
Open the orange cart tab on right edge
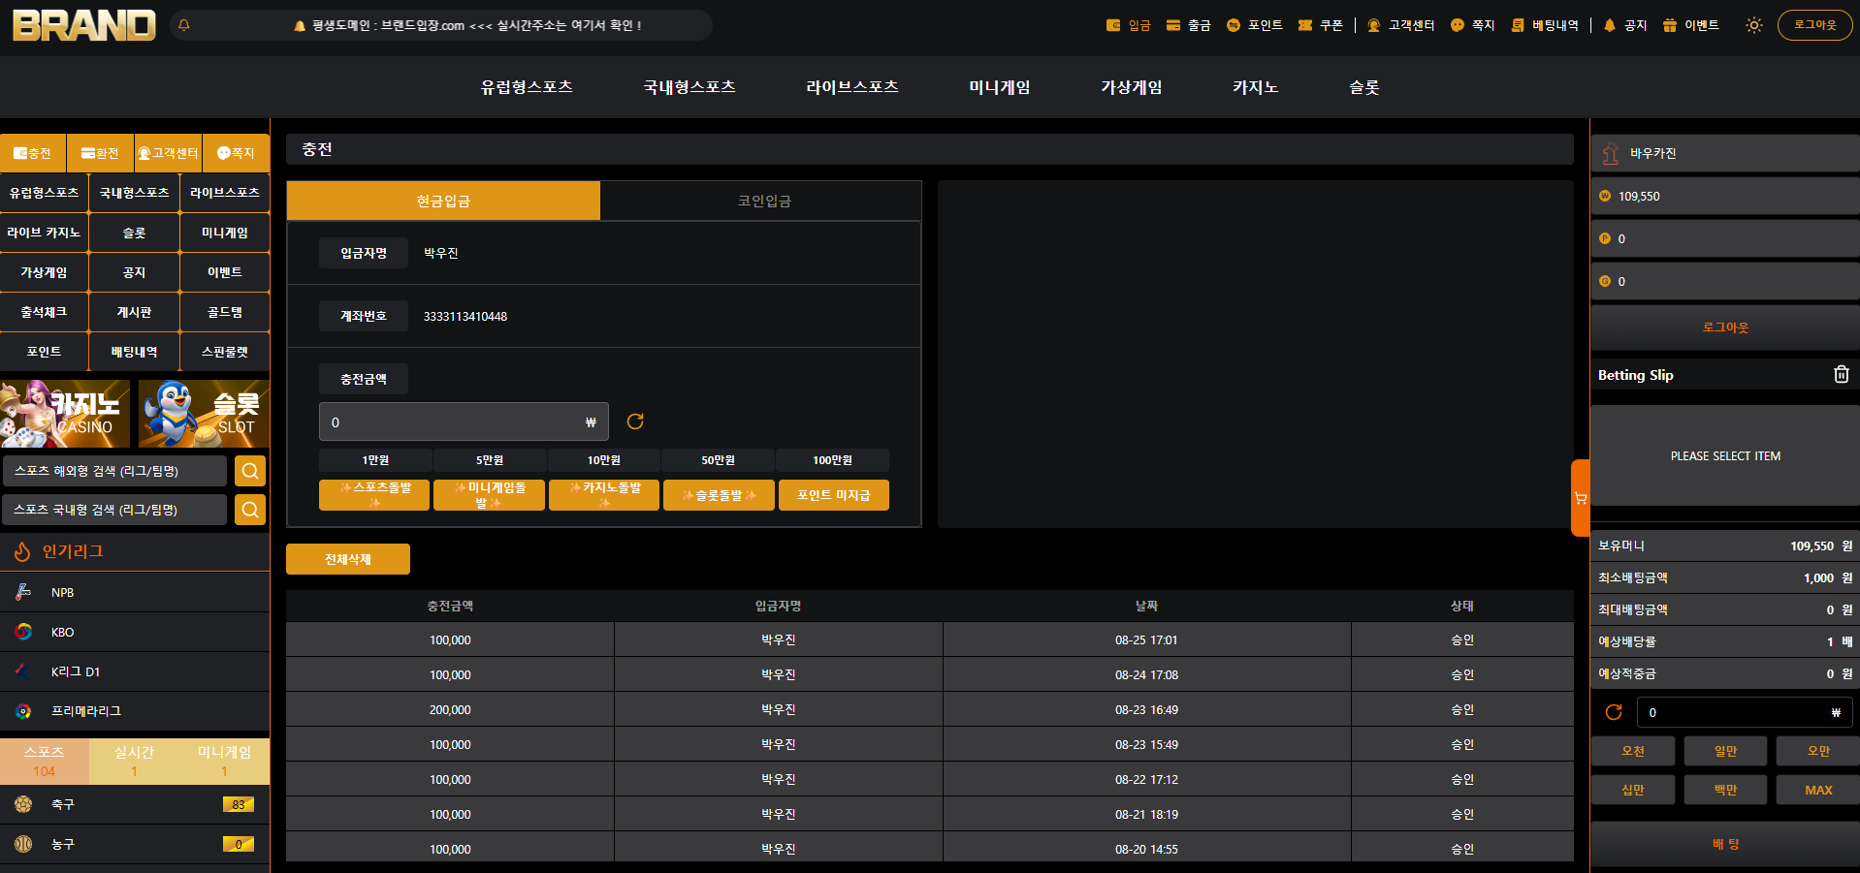[1581, 498]
